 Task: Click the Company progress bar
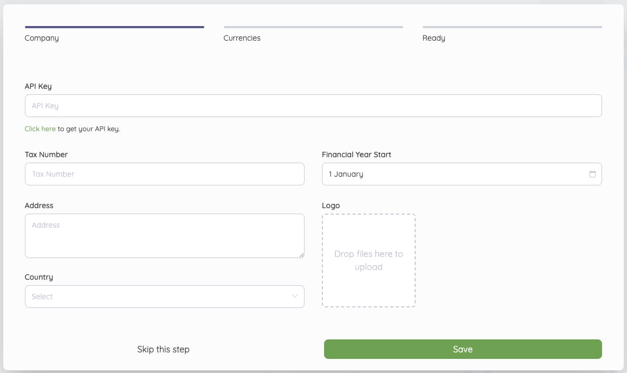pyautogui.click(x=114, y=27)
